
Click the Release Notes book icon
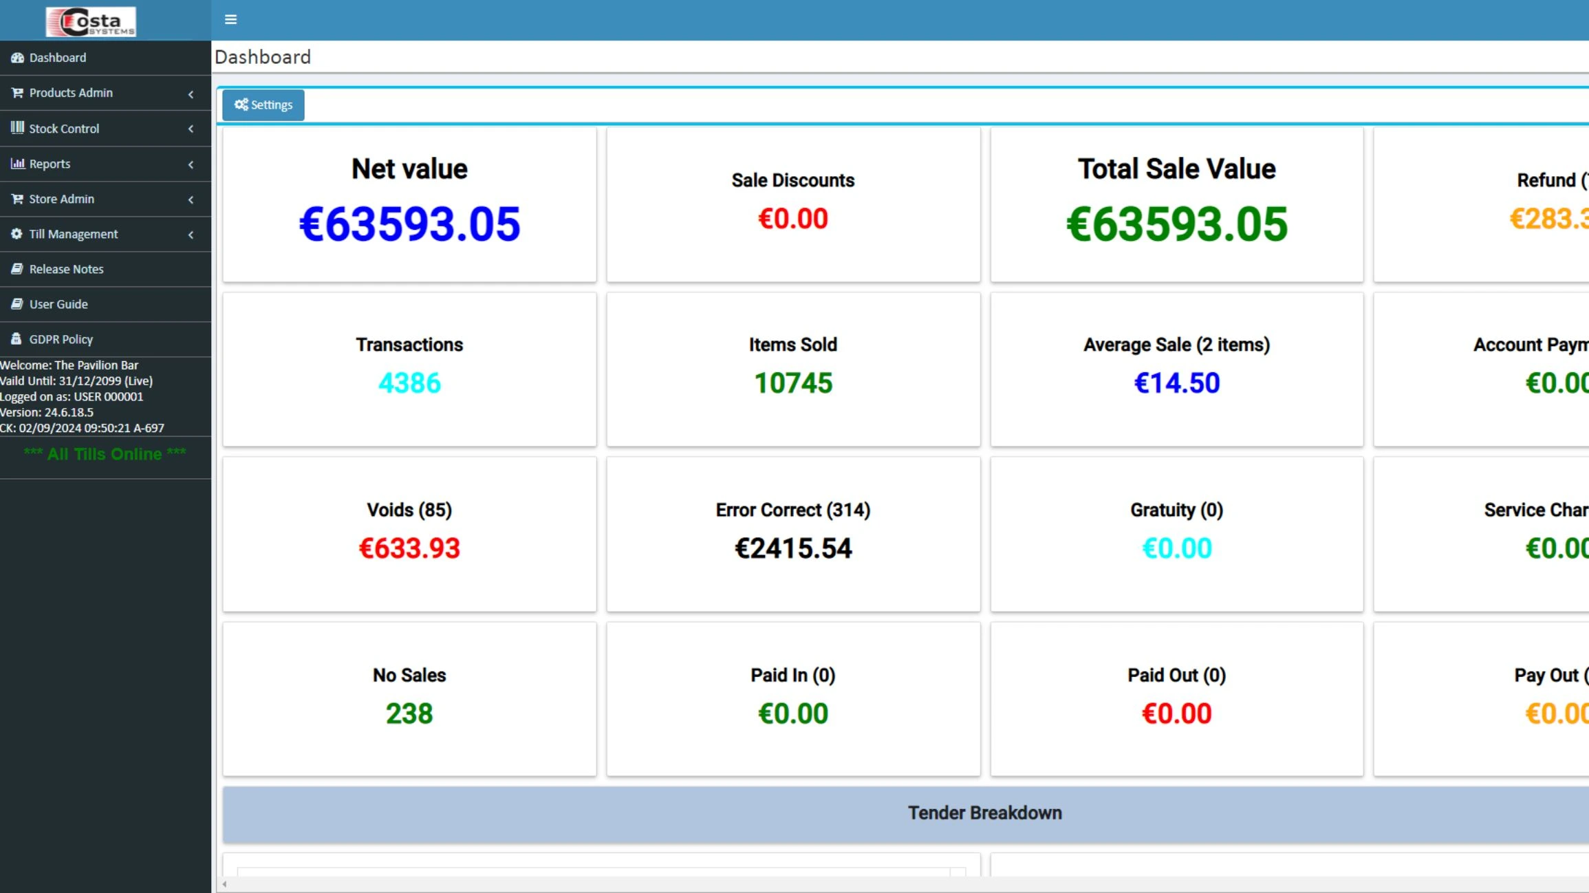coord(17,269)
